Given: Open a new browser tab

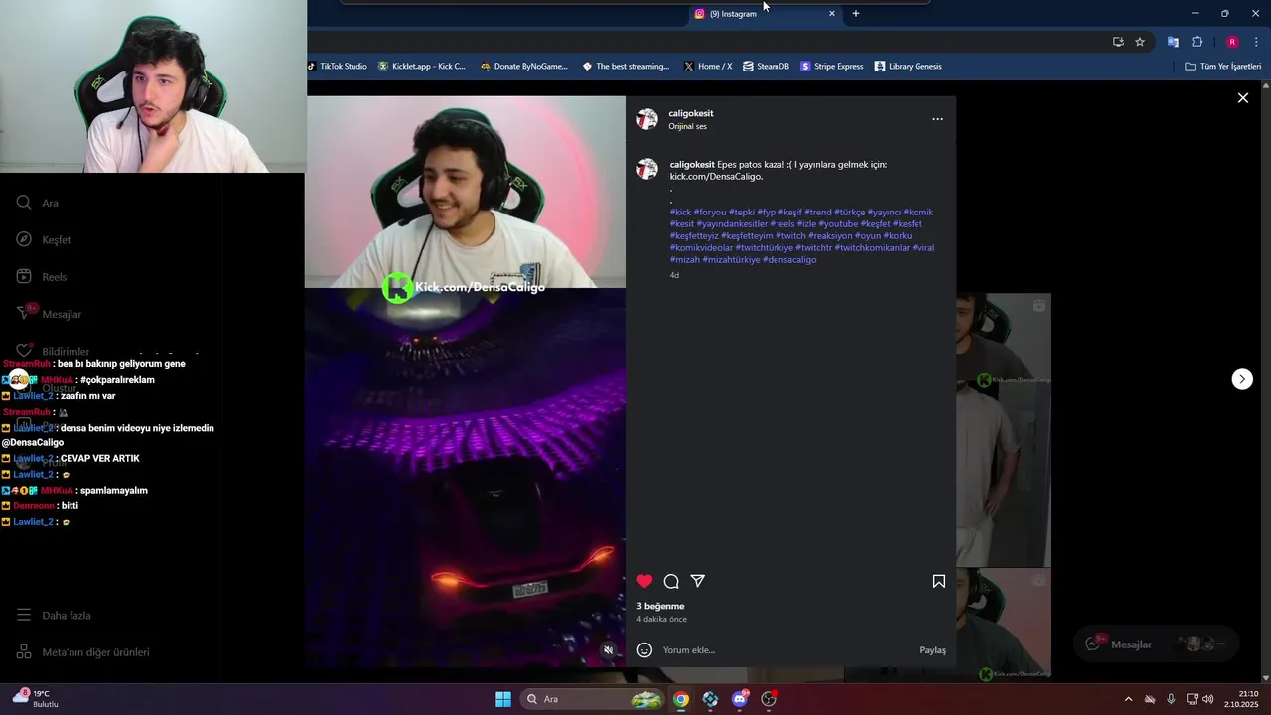Looking at the screenshot, I should click(x=856, y=14).
